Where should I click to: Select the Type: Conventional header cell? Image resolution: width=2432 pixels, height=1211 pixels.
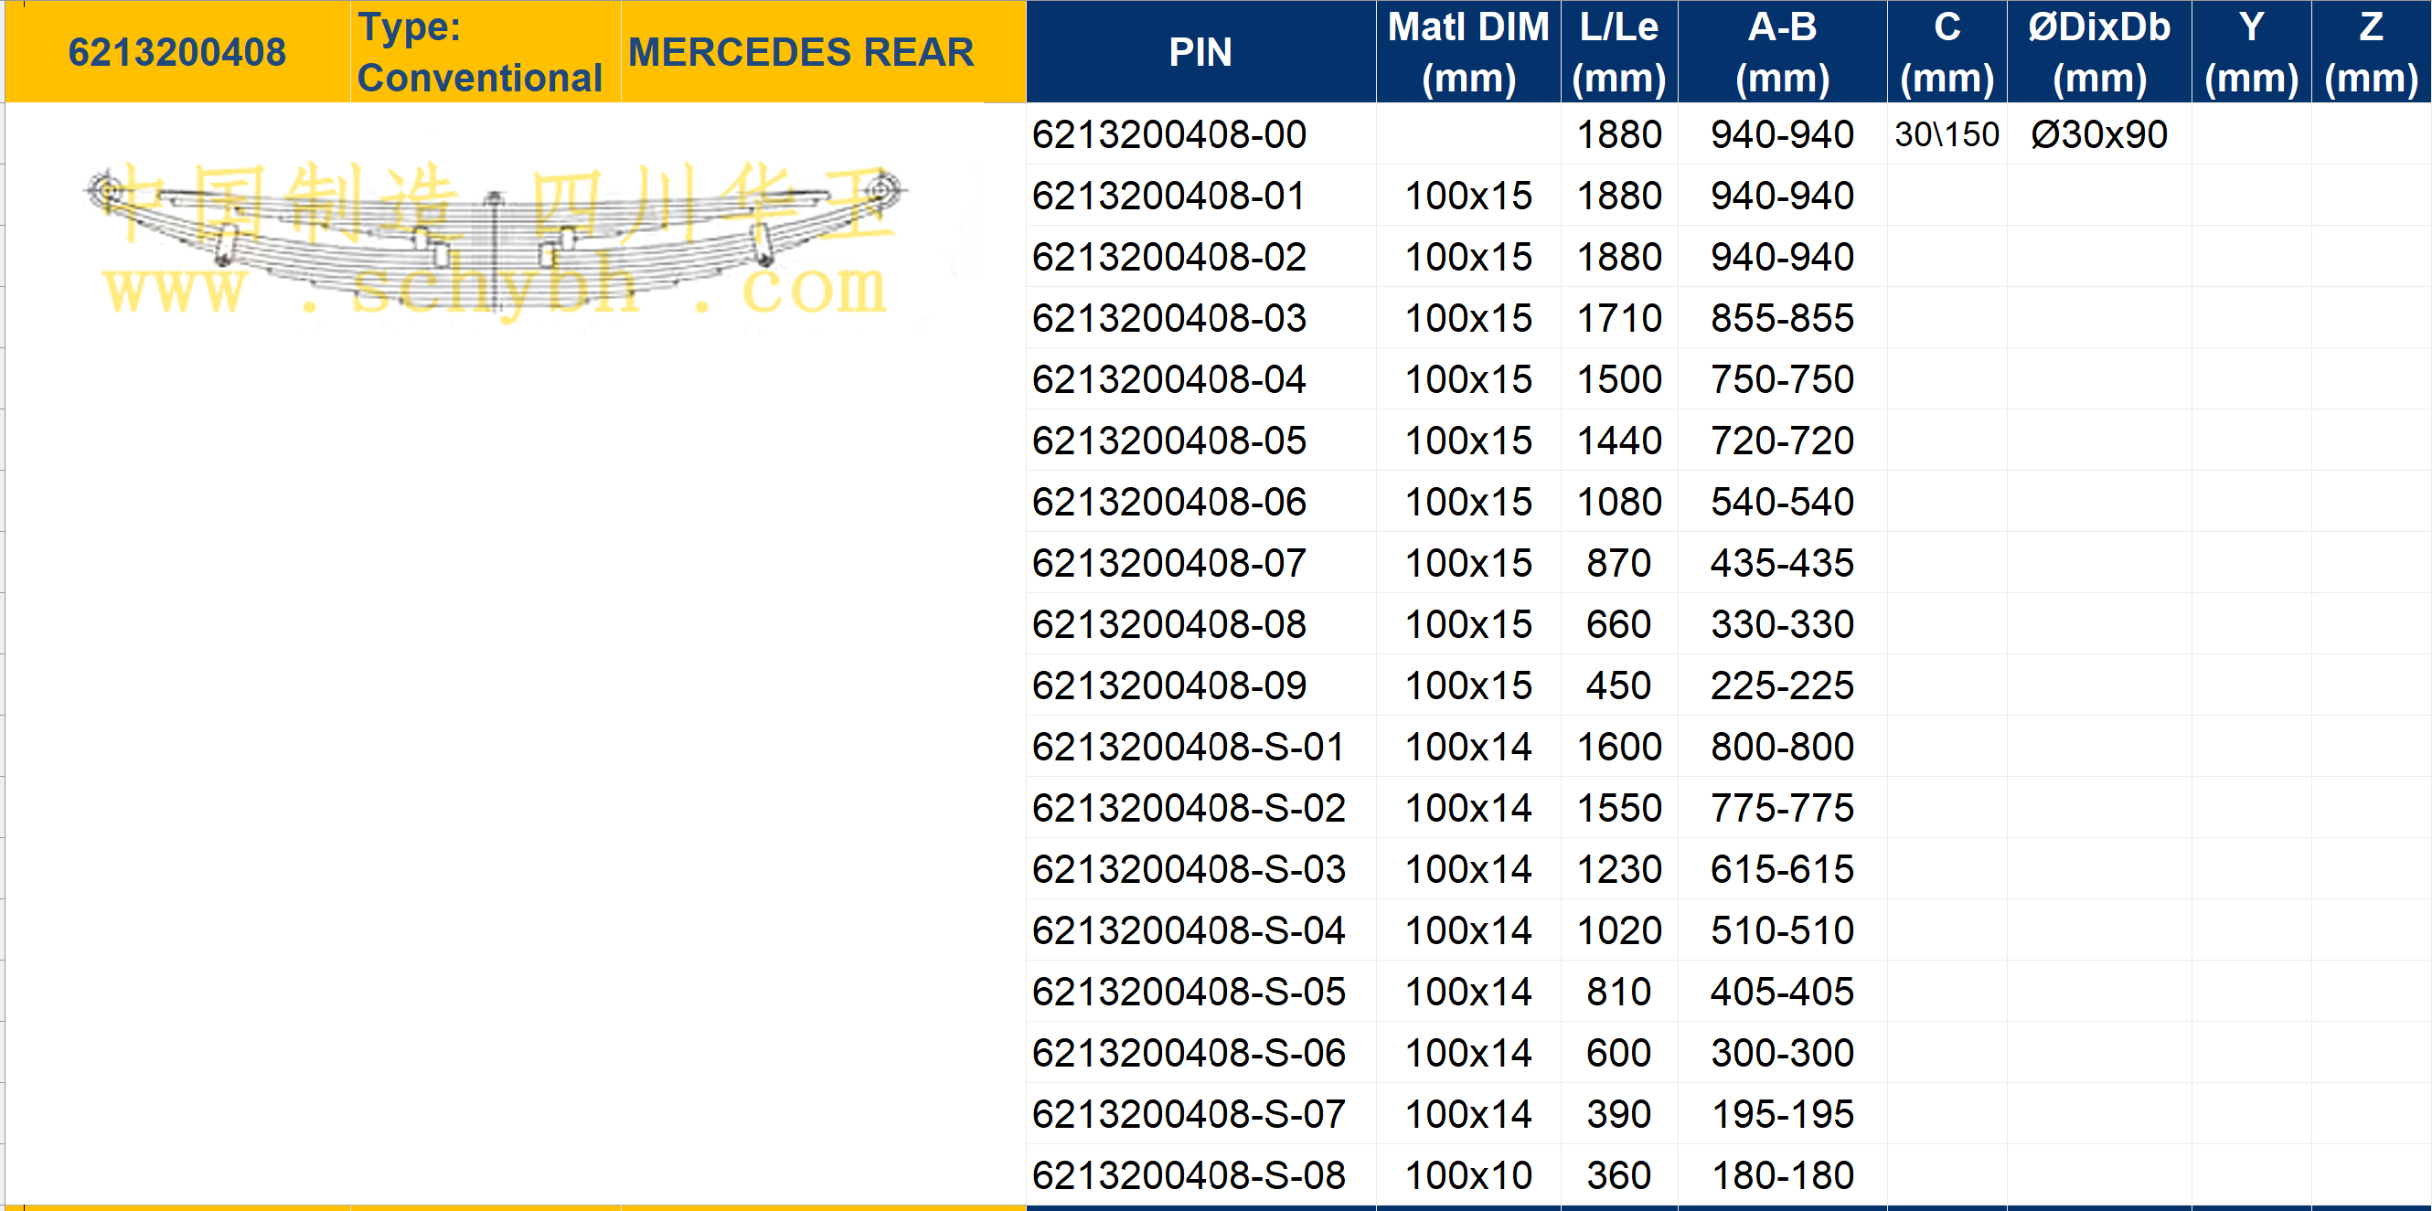(485, 52)
